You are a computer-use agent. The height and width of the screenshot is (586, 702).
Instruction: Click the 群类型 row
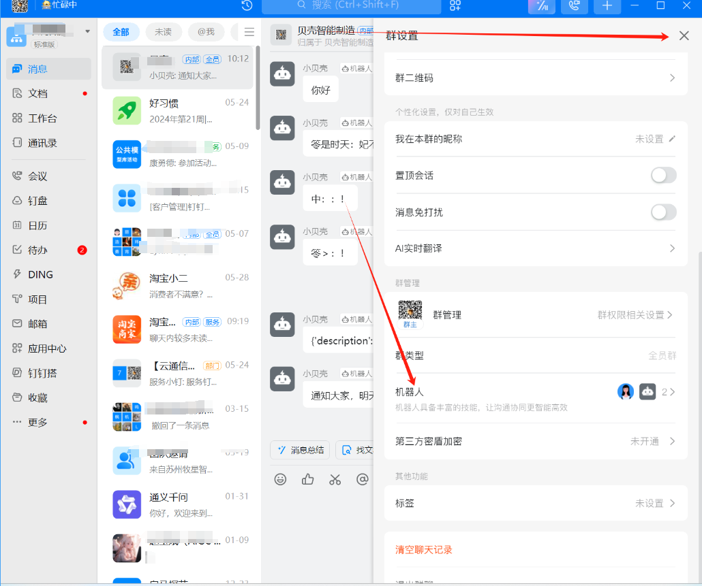536,356
